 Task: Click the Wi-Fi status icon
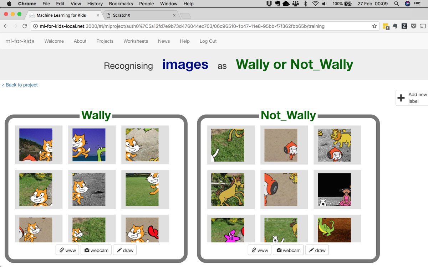click(x=315, y=4)
